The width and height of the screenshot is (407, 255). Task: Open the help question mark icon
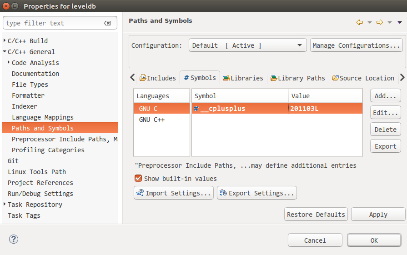(14, 239)
